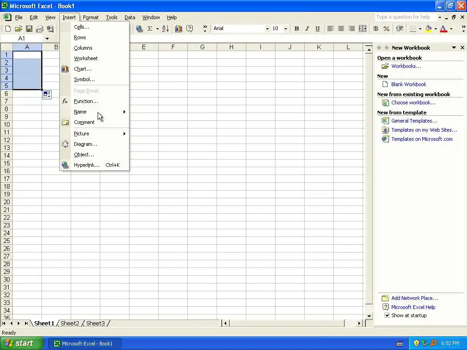Screen dimensions: 467x350
Task: Open the Arial font name dropdown
Action: [267, 29]
